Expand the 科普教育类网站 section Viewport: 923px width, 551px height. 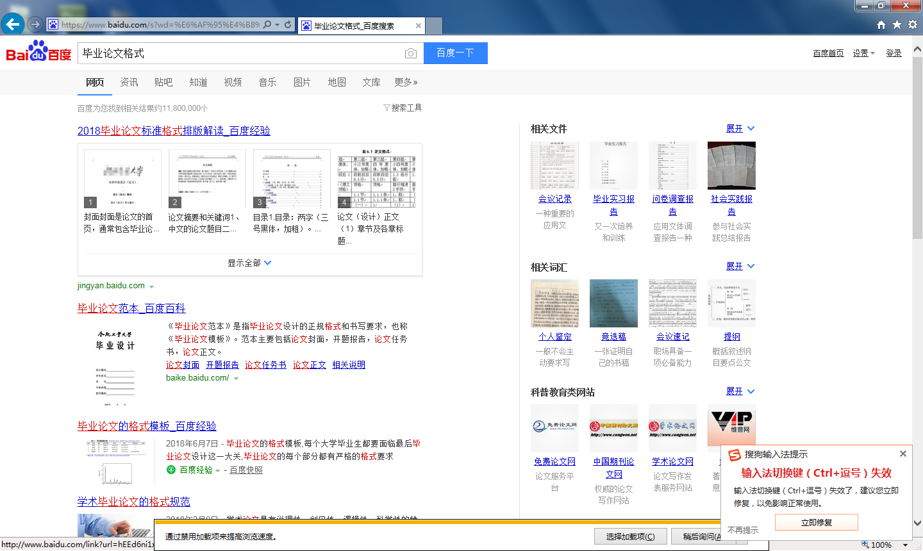tap(740, 391)
